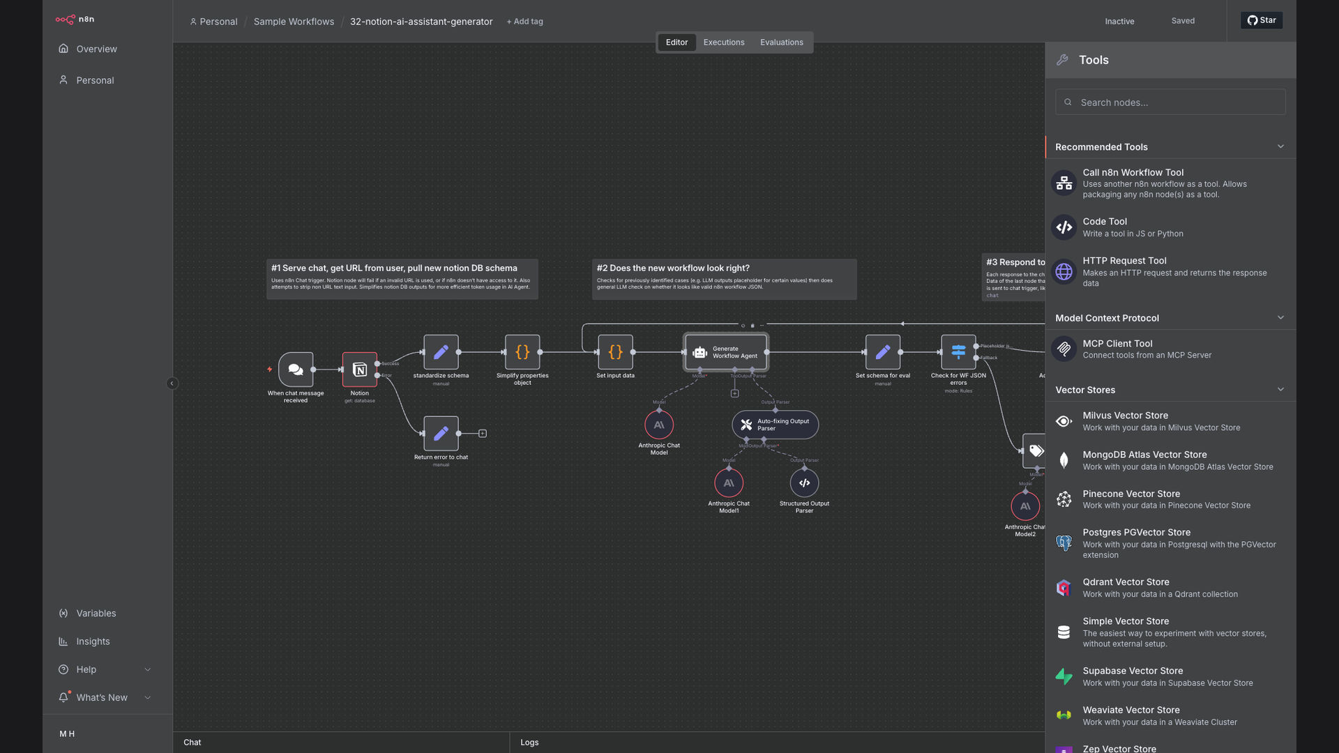Click the workflow name 32-notion-ai-assistant-generator
The image size is (1339, 753).
(x=421, y=22)
